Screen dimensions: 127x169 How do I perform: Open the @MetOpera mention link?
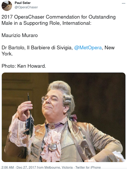click(x=88, y=48)
